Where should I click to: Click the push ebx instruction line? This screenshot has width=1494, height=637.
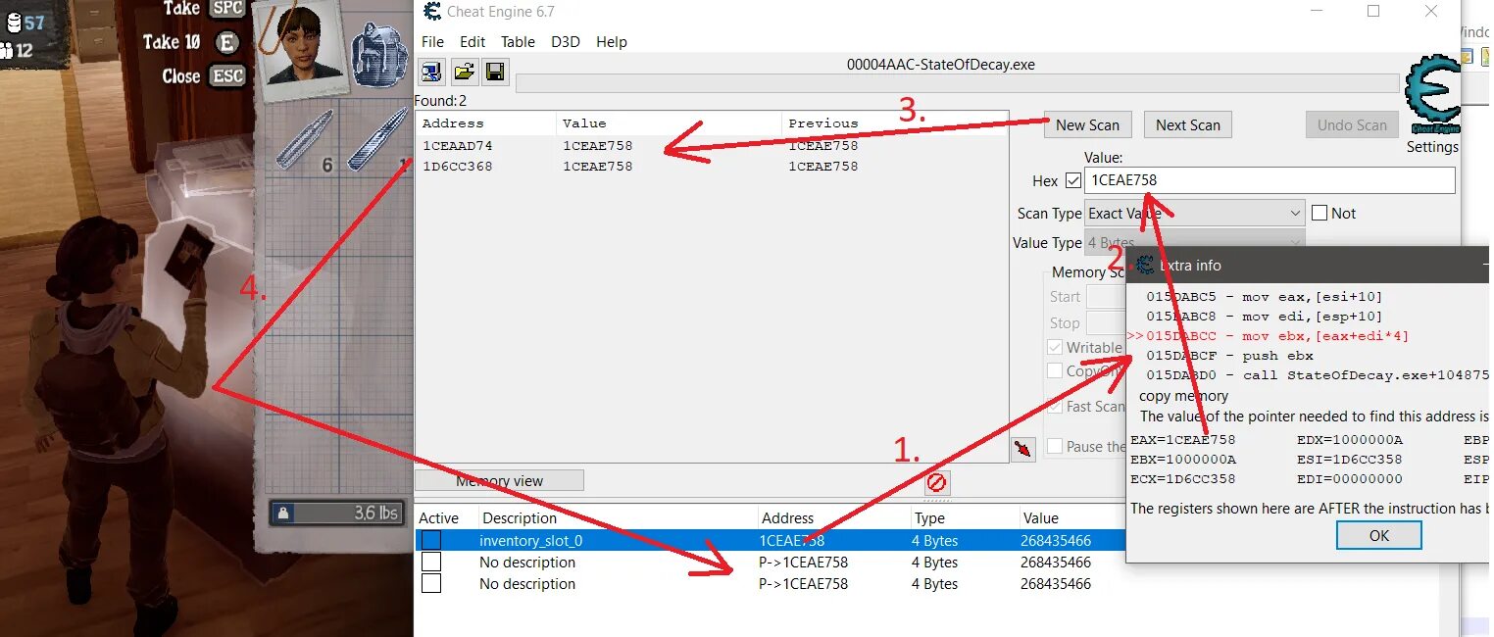click(x=1229, y=356)
